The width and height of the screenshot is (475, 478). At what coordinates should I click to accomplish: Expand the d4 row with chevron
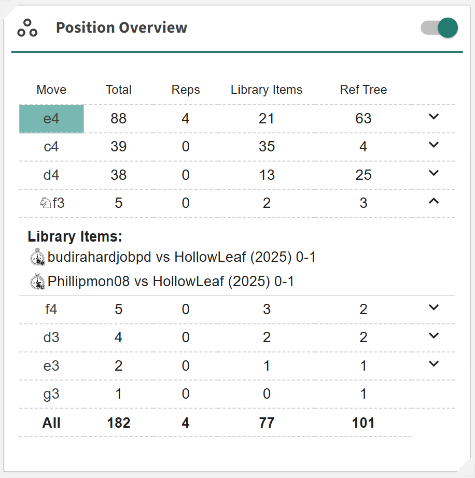[434, 173]
